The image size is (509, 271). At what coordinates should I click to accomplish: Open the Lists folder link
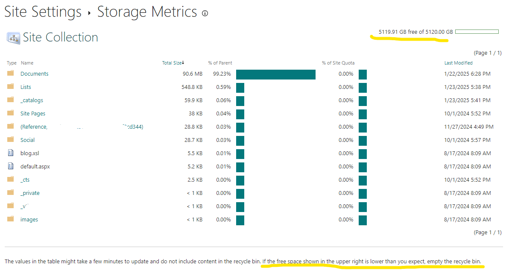pos(26,87)
